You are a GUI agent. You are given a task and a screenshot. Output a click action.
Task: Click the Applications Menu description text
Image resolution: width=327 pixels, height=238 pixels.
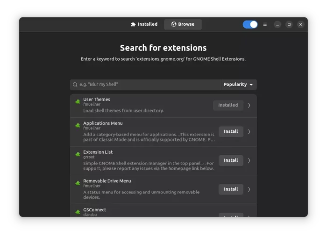[x=149, y=137]
